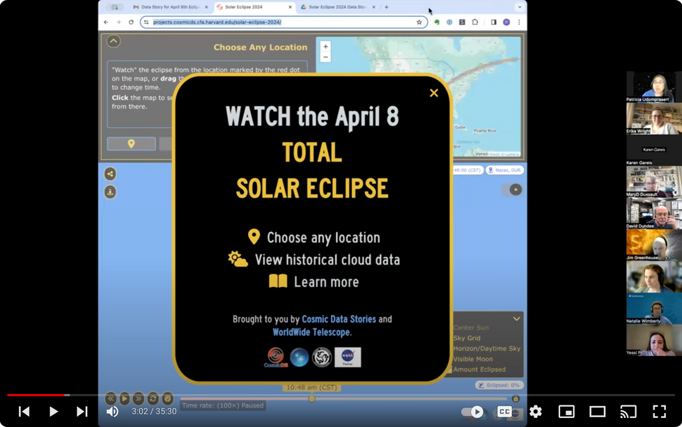This screenshot has width=682, height=427.
Task: Switch to the Data Story for April 8th Gmail tab
Action: click(171, 7)
